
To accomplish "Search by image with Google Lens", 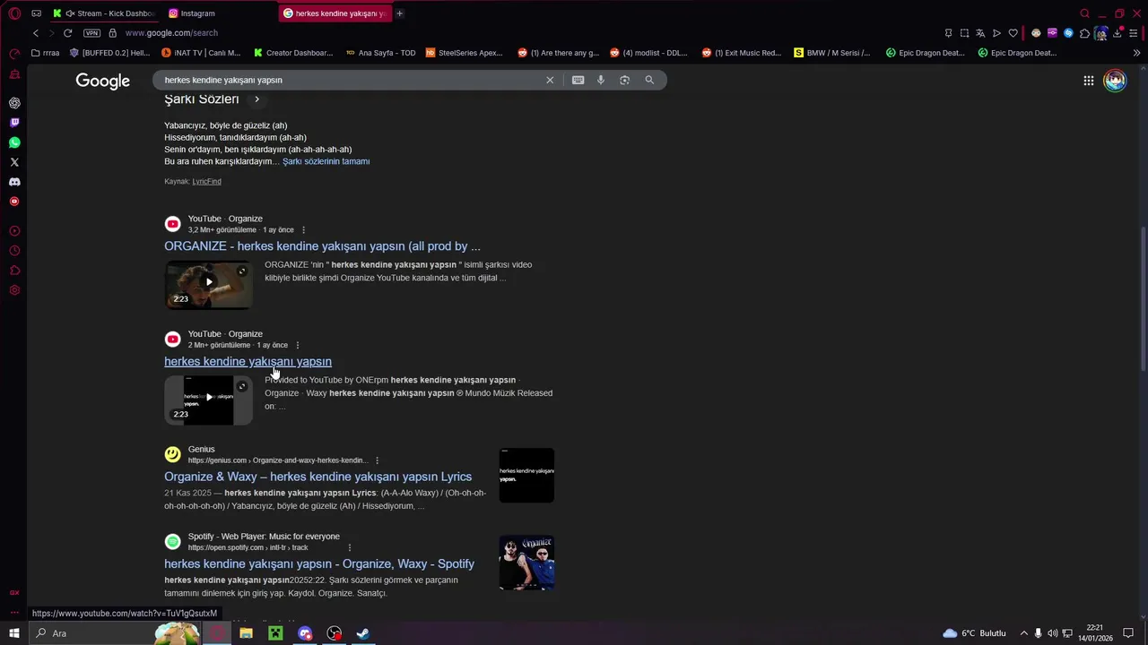I will [625, 80].
